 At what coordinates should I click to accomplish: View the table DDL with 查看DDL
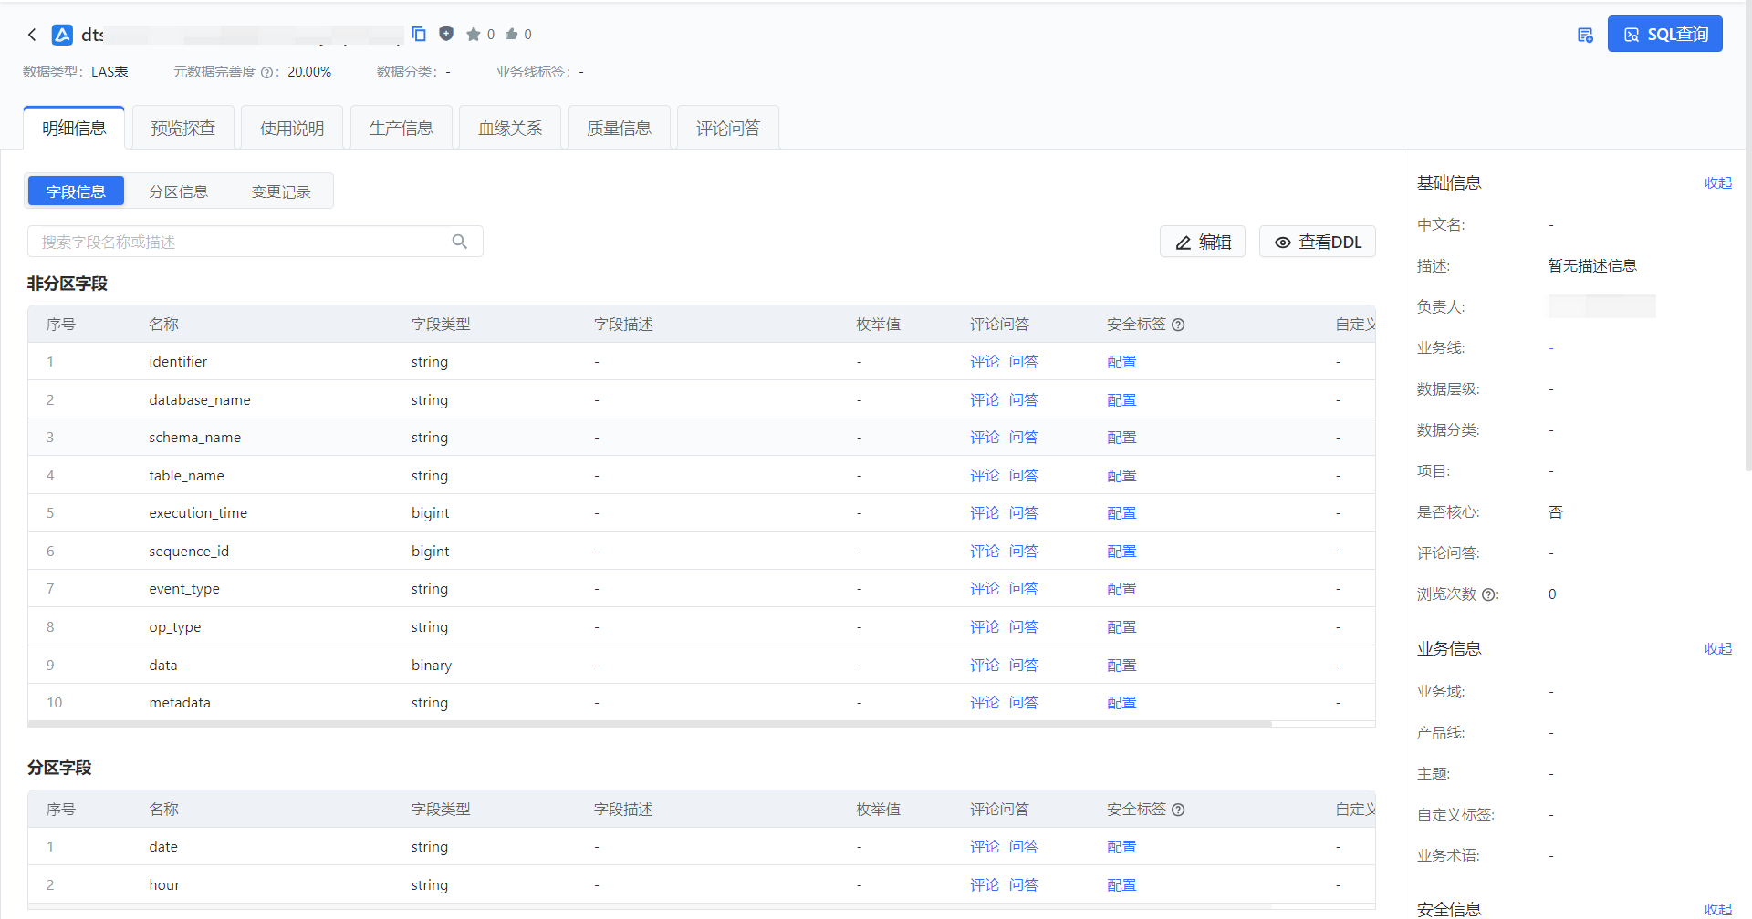(1318, 242)
